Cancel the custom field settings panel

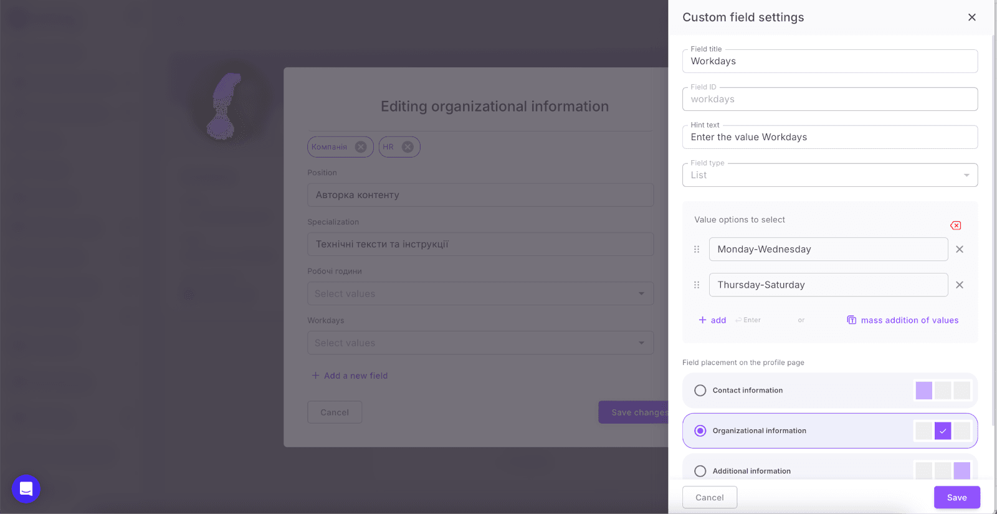click(x=709, y=497)
